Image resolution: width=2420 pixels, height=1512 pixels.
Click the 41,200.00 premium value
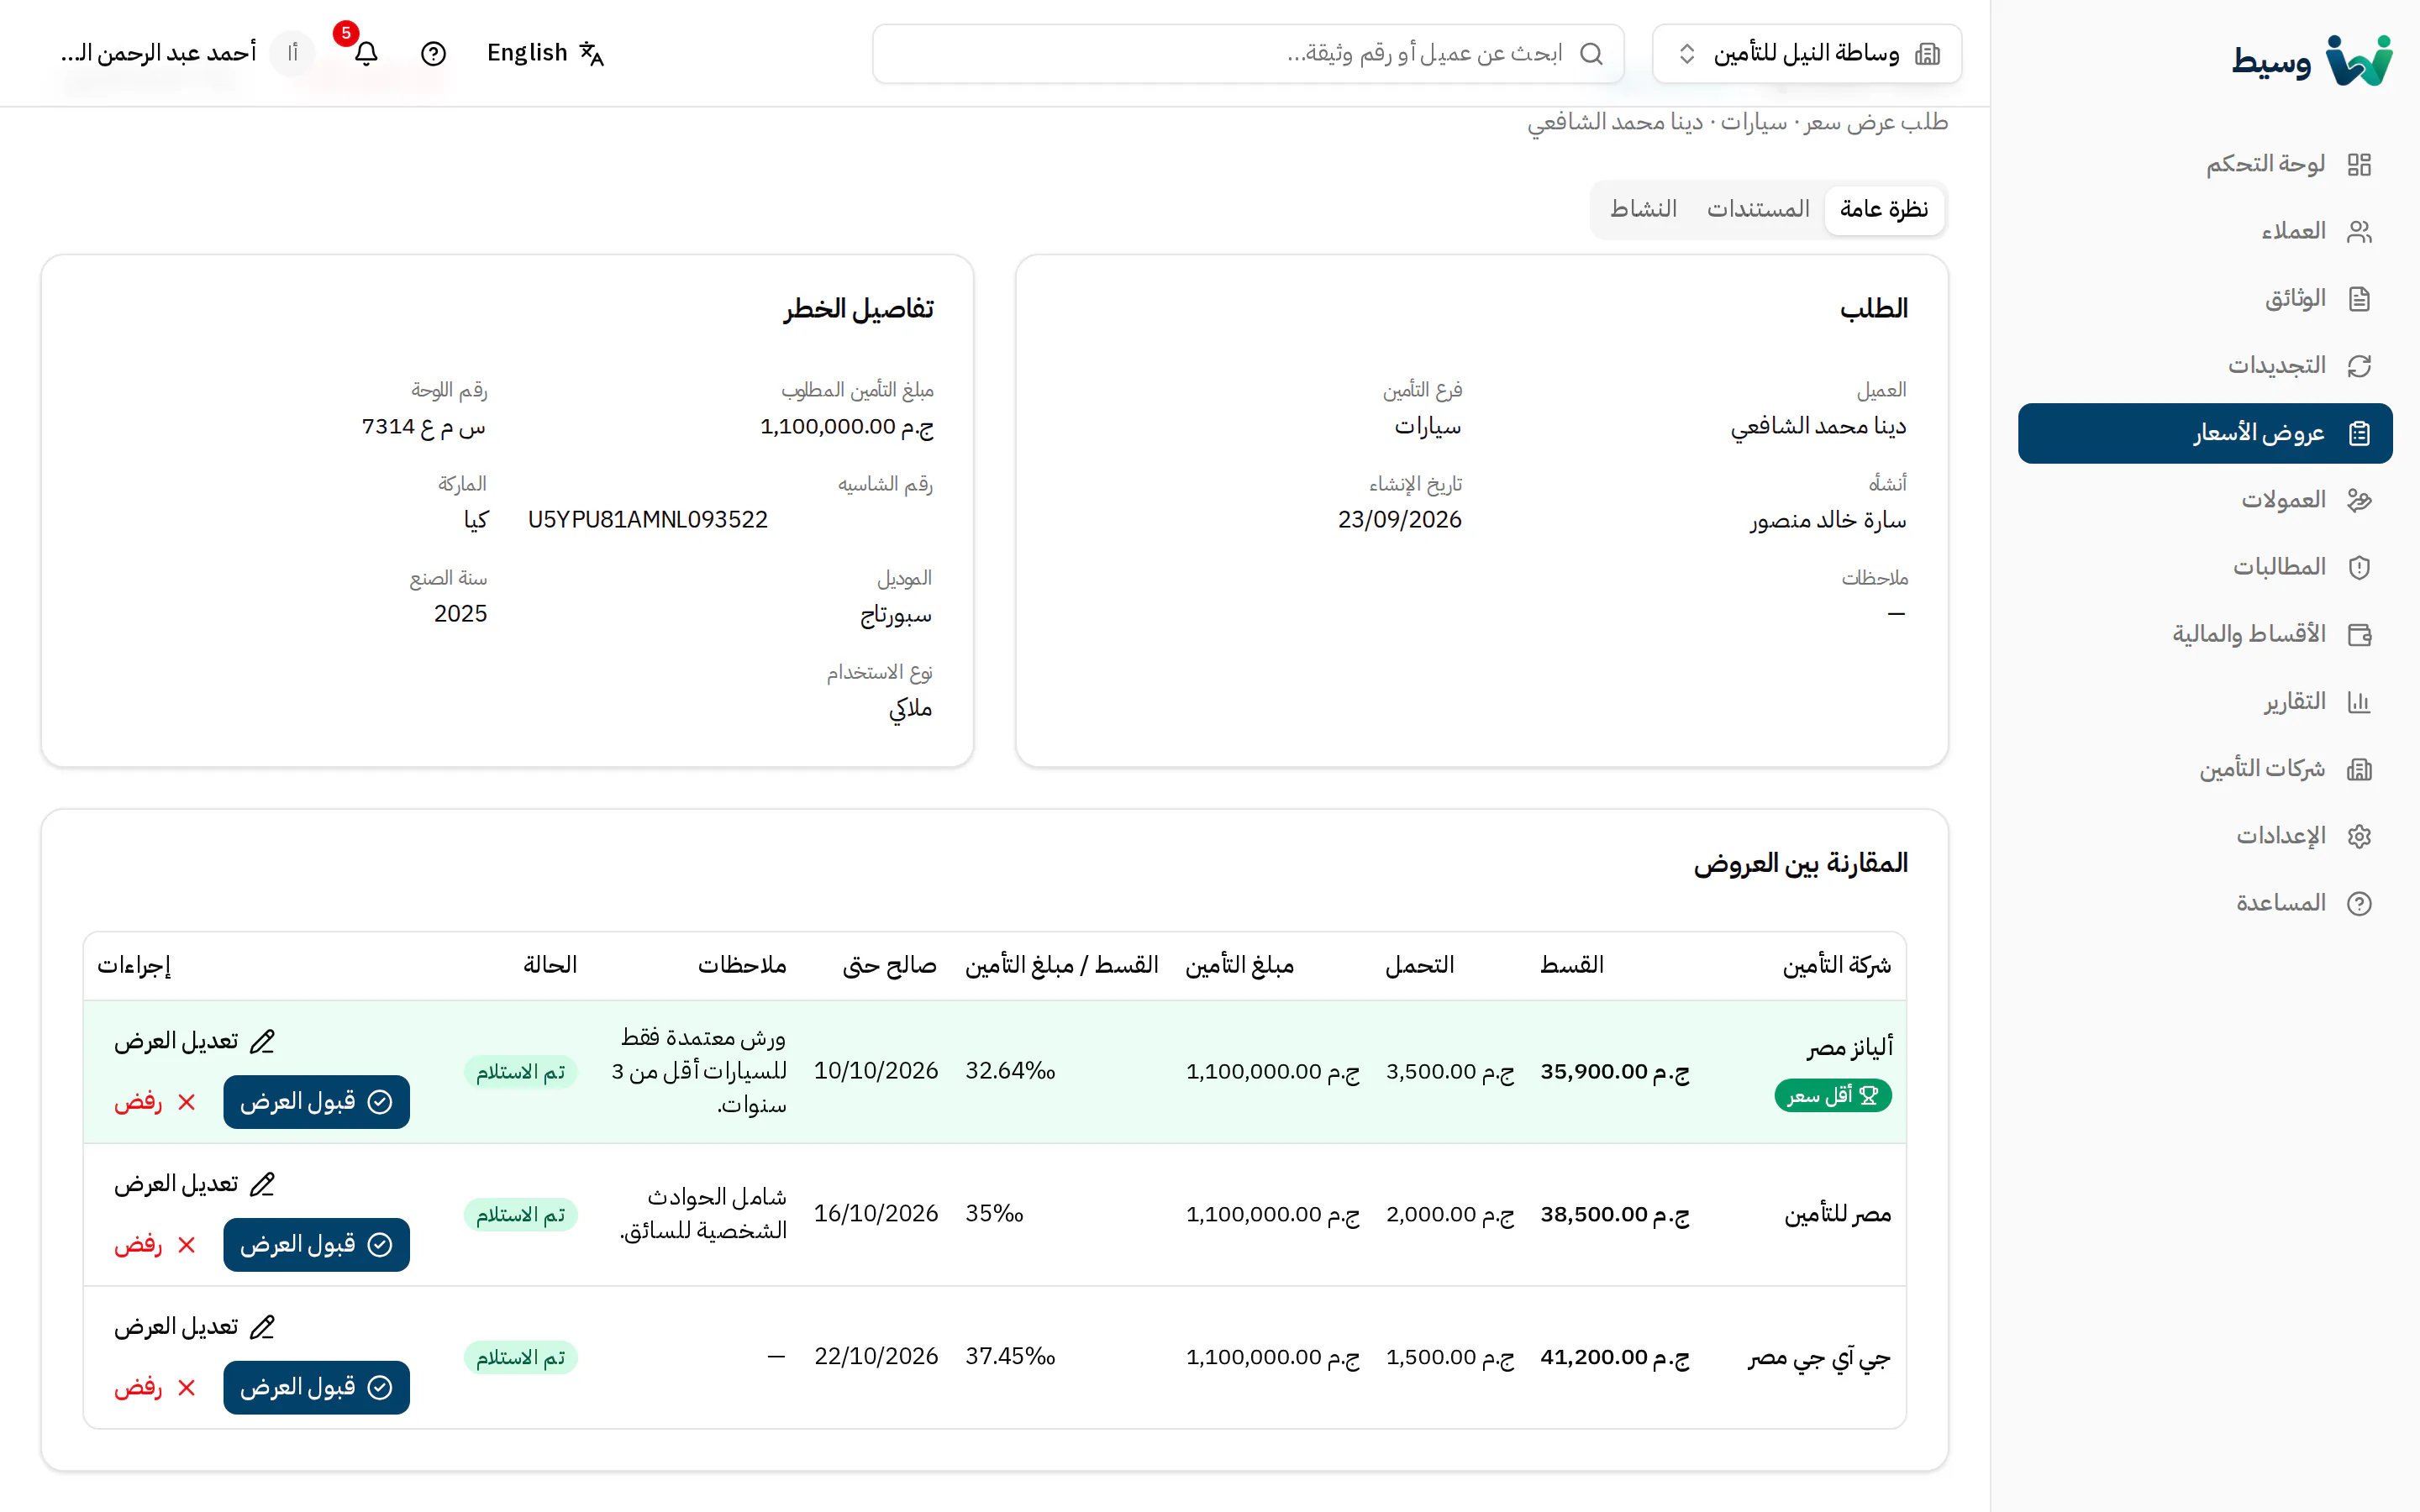point(1615,1358)
